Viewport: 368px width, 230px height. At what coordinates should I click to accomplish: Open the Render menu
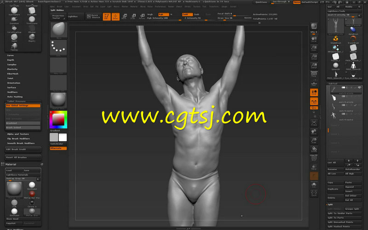(x=171, y=6)
